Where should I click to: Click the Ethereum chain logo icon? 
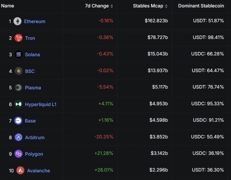pyautogui.click(x=18, y=21)
